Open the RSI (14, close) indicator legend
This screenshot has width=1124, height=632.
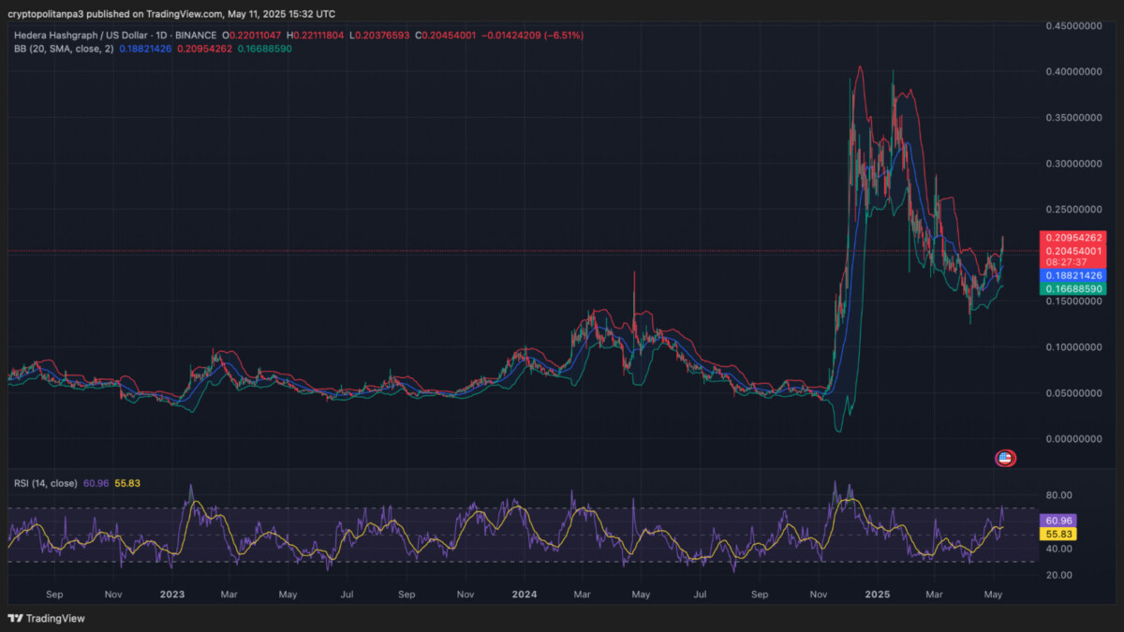point(45,483)
